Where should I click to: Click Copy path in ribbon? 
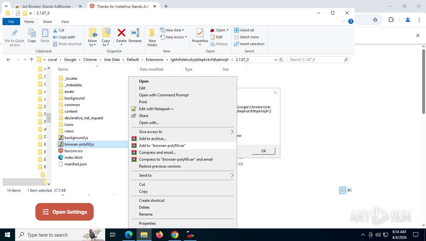pyautogui.click(x=64, y=37)
